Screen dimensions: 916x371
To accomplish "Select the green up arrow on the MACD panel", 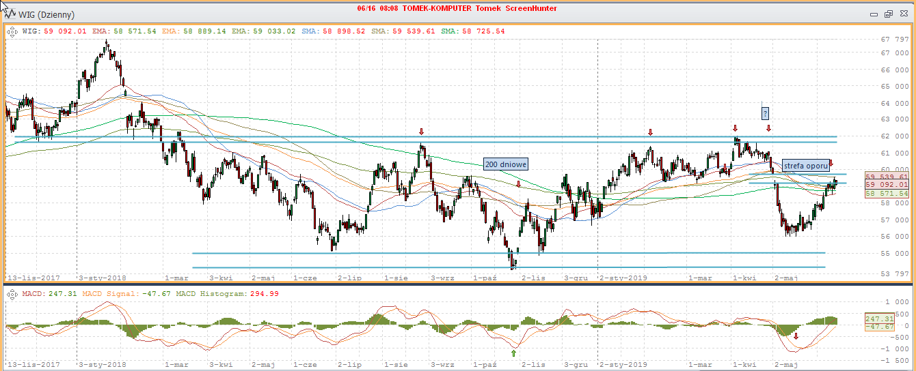I will pos(513,353).
